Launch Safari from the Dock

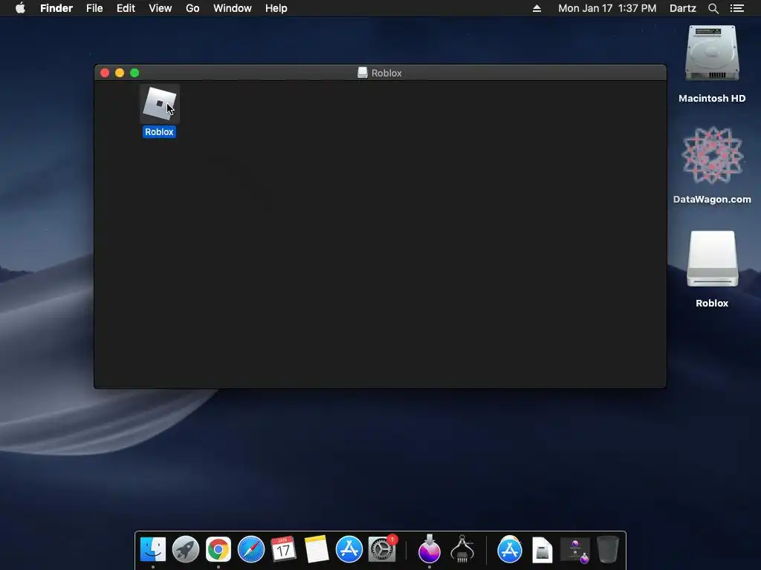coord(251,550)
